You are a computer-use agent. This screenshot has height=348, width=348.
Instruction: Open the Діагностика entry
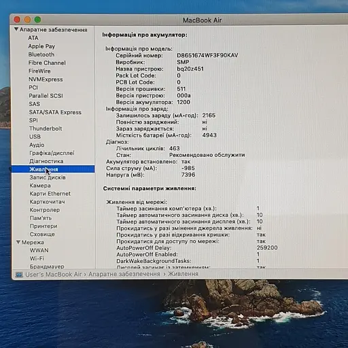(x=46, y=161)
